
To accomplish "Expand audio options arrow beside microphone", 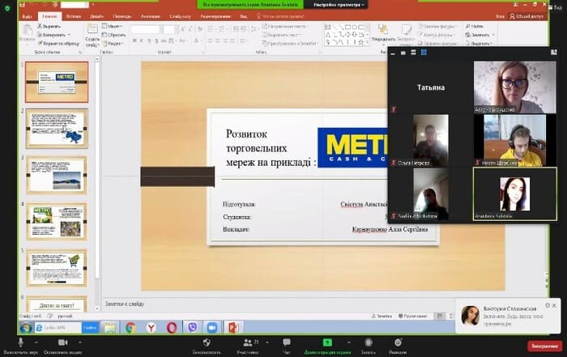I will pyautogui.click(x=36, y=342).
